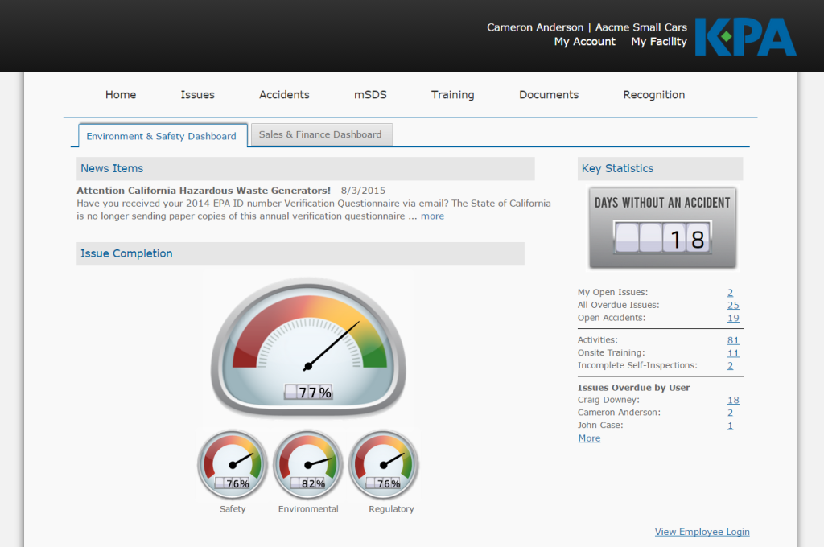
Task: Select the Regulatory 76% gauge
Action: pyautogui.click(x=384, y=464)
